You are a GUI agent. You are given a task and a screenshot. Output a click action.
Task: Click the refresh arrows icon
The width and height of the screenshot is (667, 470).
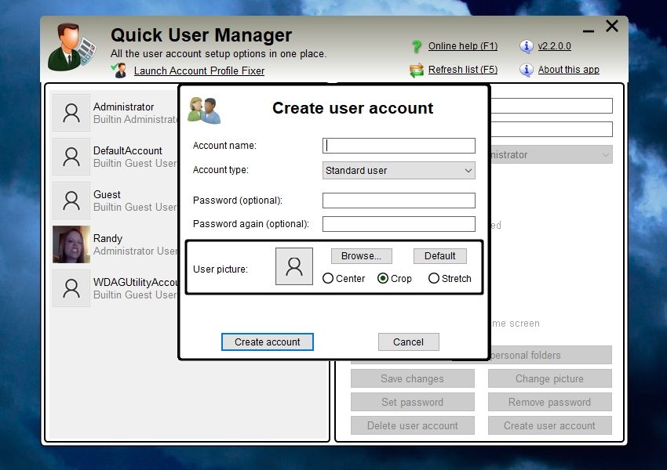click(x=417, y=70)
